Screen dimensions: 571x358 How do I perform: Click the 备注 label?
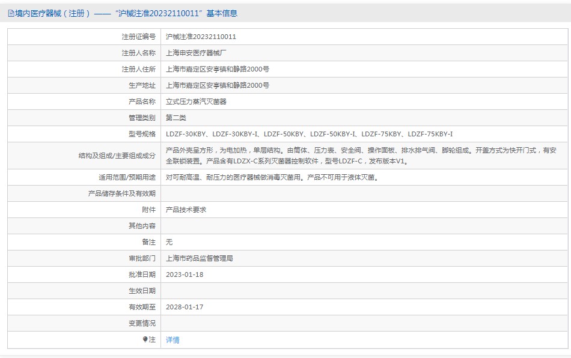pos(148,242)
